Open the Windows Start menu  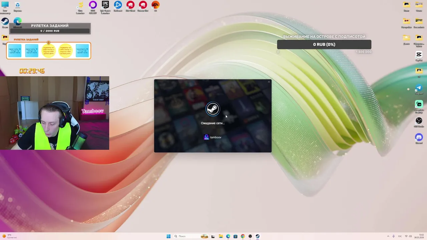[x=168, y=236]
